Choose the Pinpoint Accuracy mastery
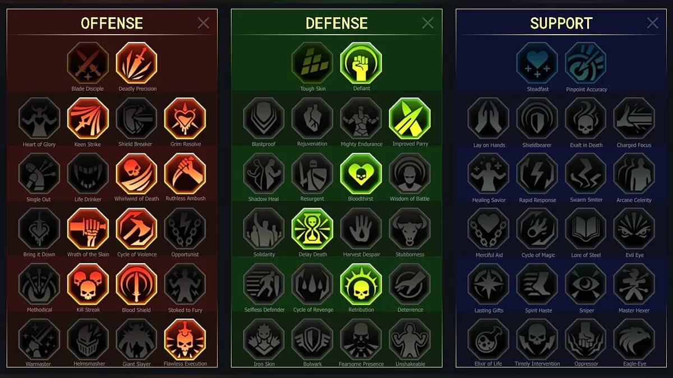The image size is (673, 378). click(x=586, y=63)
